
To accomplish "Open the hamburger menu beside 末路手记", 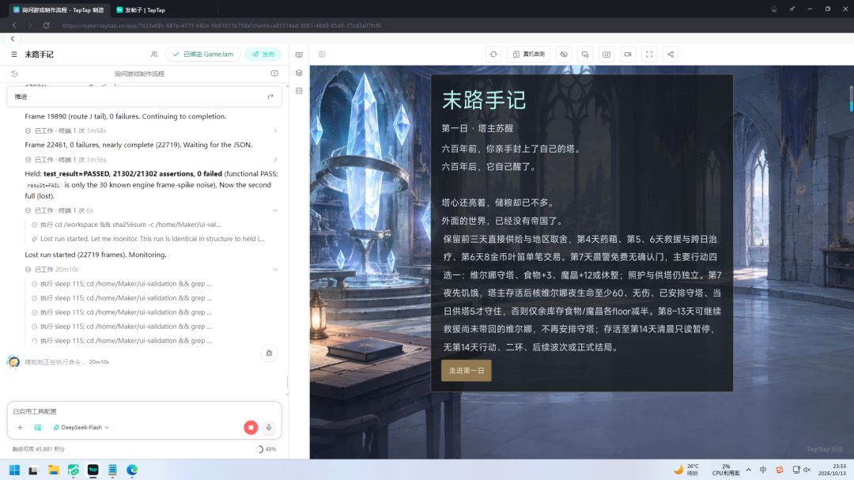I will 14,55.
